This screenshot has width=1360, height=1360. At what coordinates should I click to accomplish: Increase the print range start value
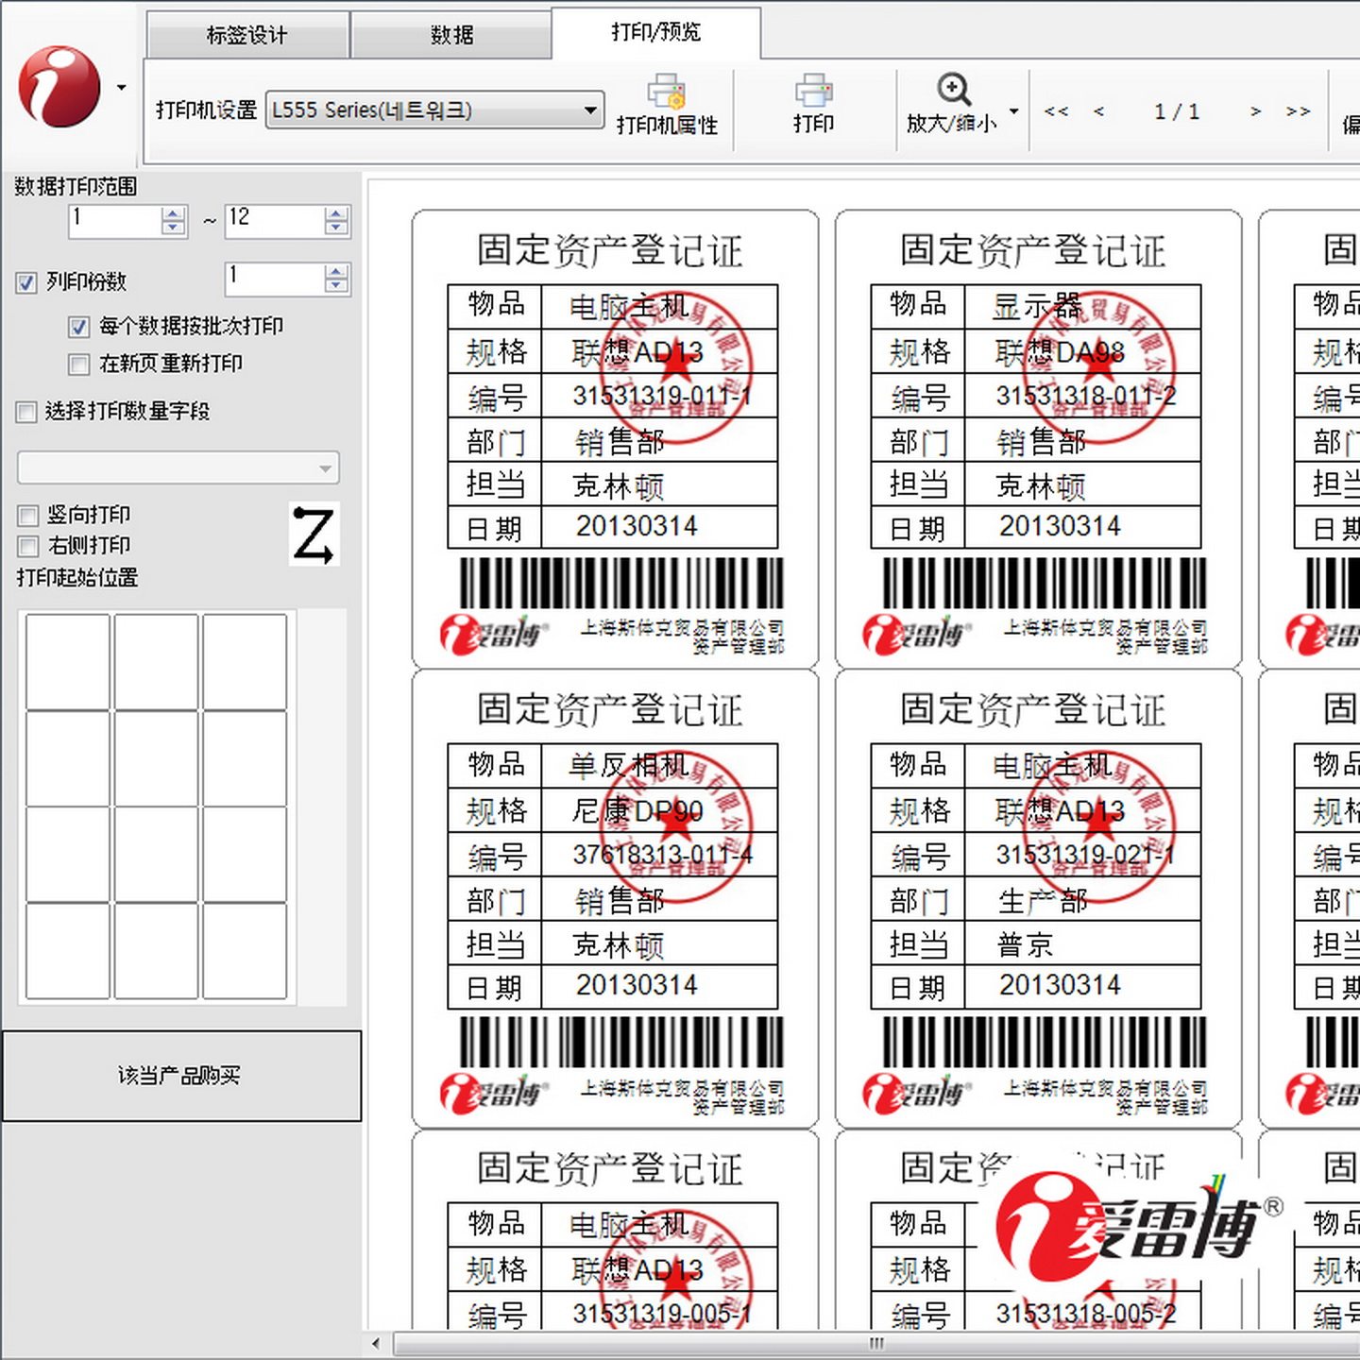coord(173,213)
